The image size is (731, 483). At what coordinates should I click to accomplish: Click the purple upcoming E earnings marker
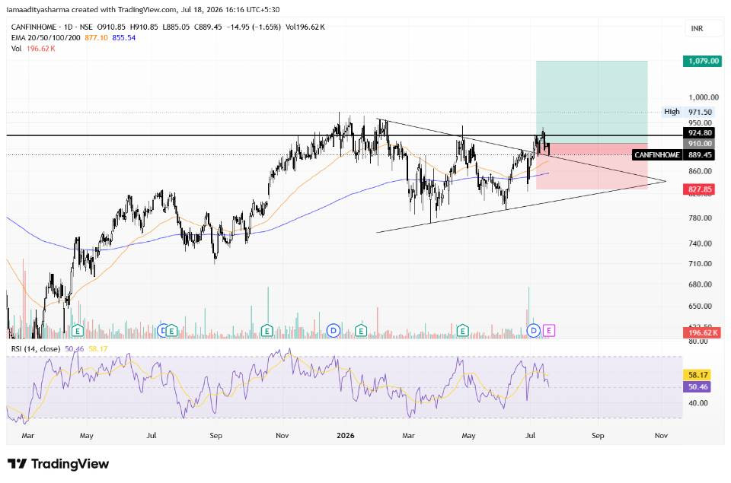coord(549,331)
